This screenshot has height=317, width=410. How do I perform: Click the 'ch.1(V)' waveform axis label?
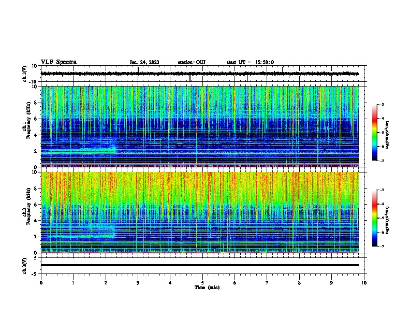pyautogui.click(x=24, y=74)
